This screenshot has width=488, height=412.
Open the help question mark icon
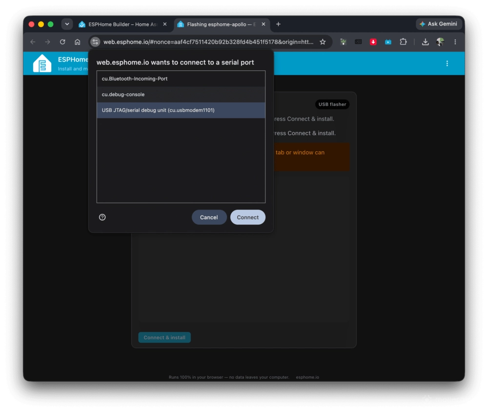pos(102,217)
